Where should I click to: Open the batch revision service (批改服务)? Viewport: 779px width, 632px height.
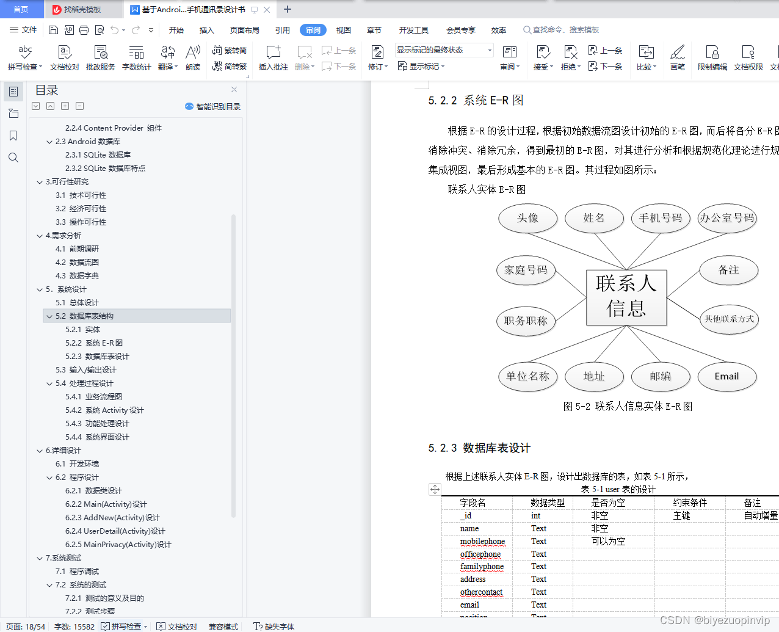pyautogui.click(x=101, y=57)
